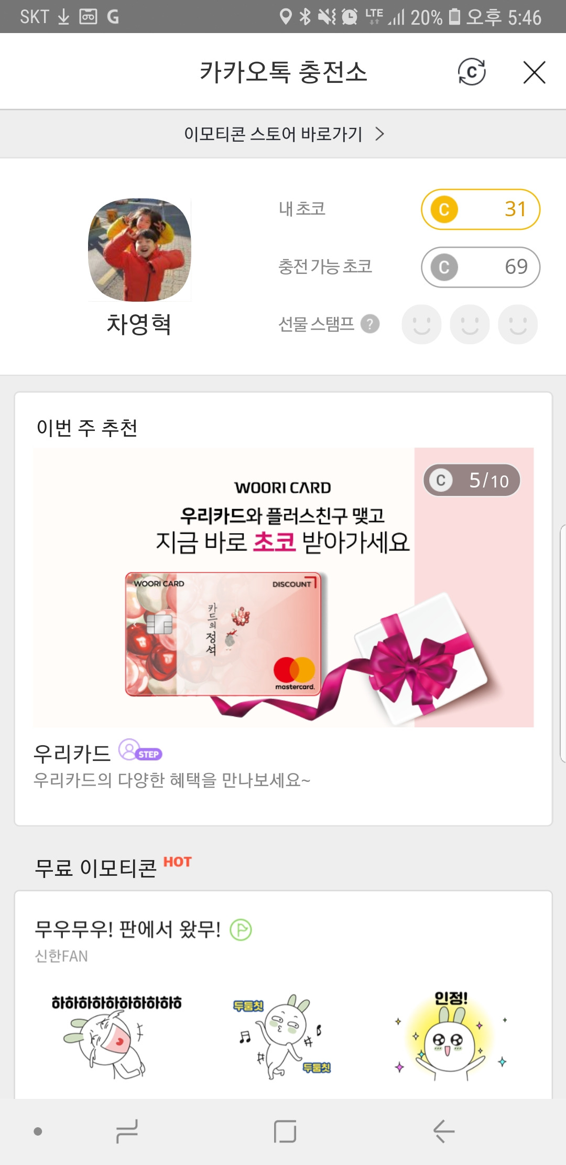Screen dimensions: 566x1165
Task: Open the 선물 스탬프 help question mark
Action: (370, 324)
